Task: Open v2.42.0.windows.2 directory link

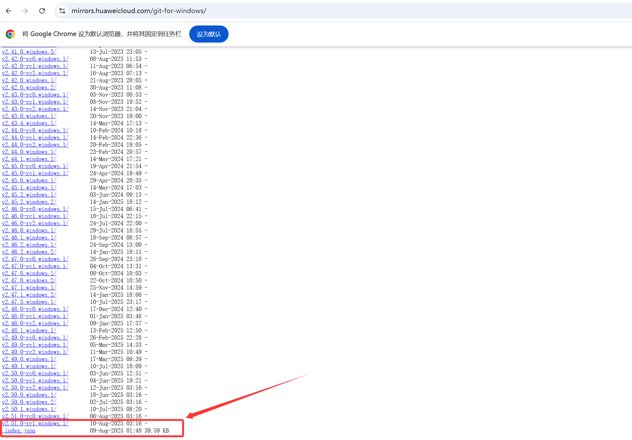Action: [x=29, y=87]
